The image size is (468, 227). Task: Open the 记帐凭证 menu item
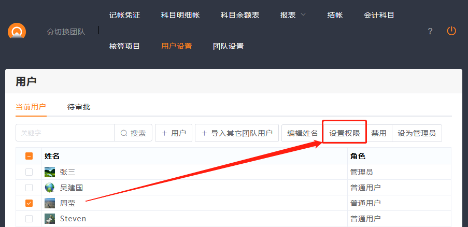tap(124, 15)
